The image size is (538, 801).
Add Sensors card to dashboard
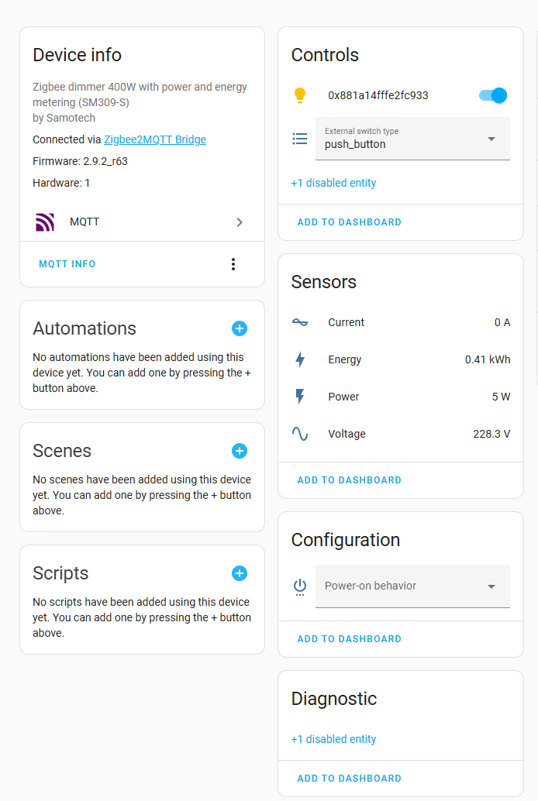pyautogui.click(x=350, y=480)
